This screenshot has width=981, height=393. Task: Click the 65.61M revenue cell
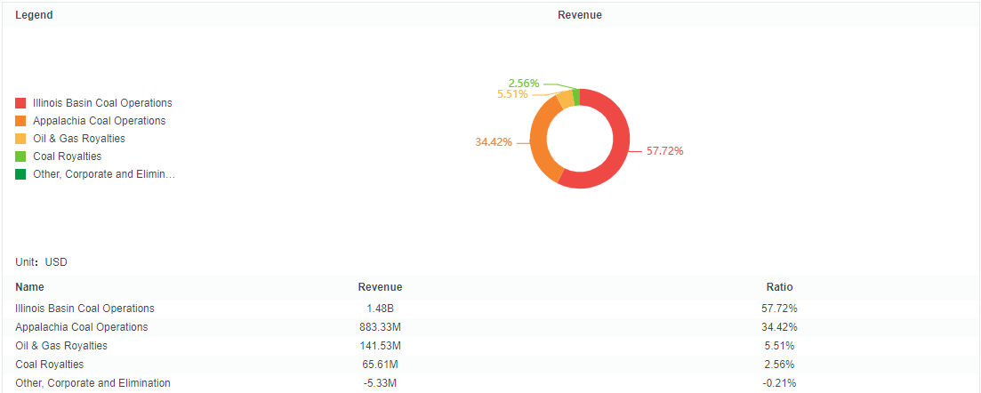(381, 365)
